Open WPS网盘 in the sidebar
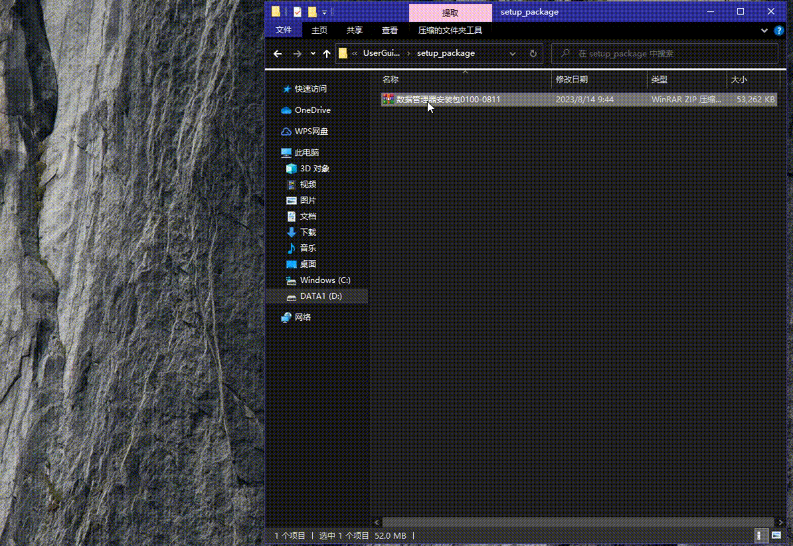 311,132
